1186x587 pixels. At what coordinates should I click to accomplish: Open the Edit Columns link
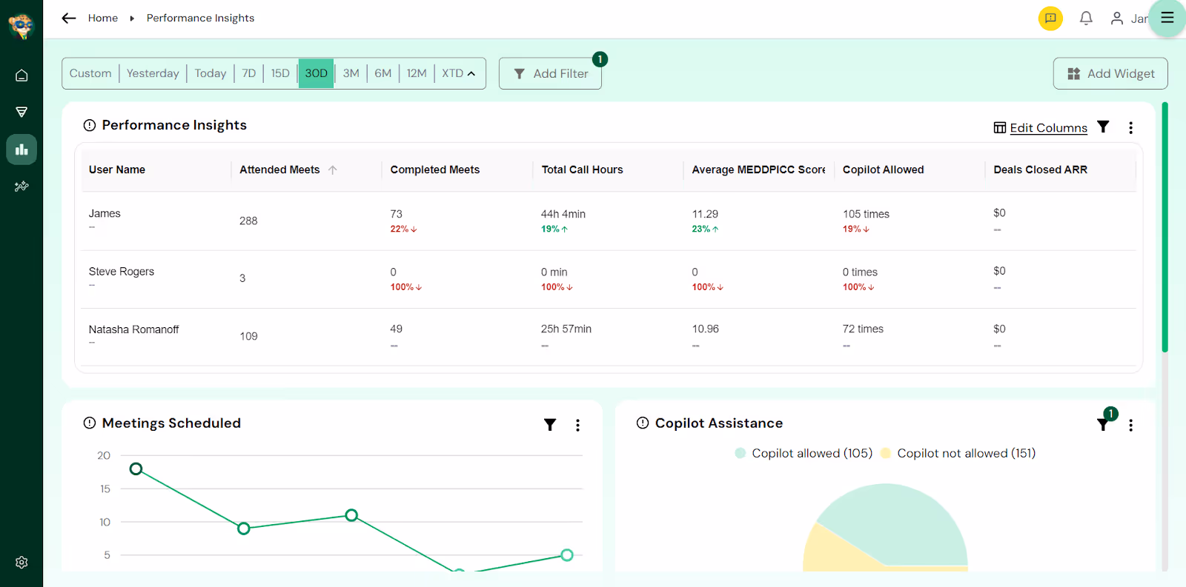click(x=1041, y=127)
